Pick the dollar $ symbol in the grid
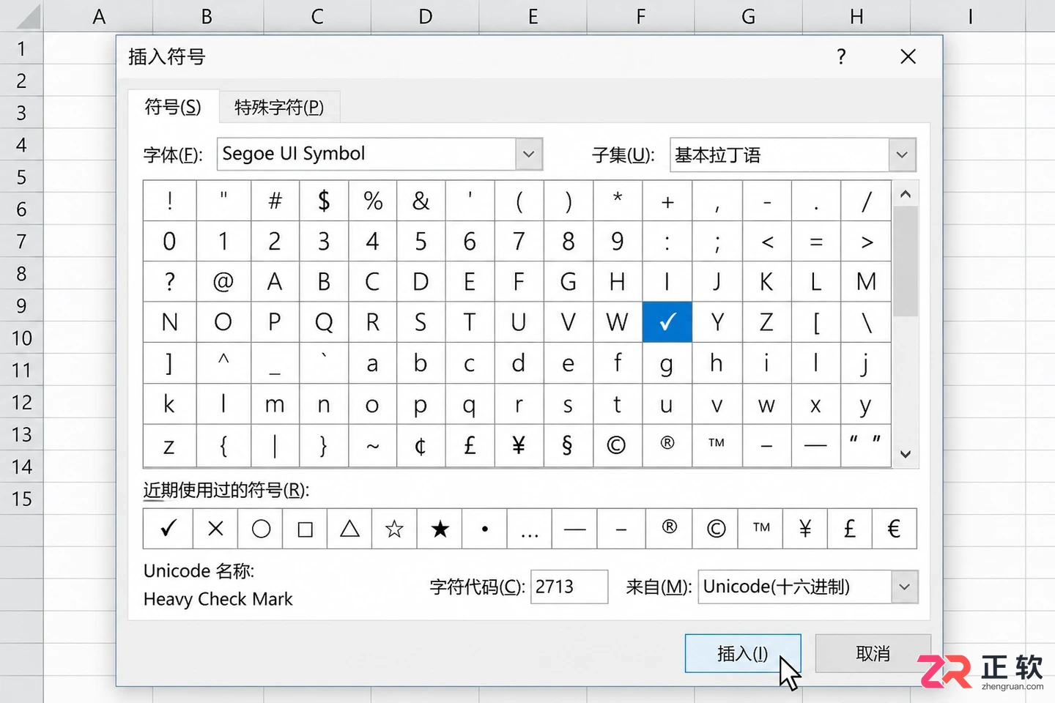Image resolution: width=1055 pixels, height=703 pixels. point(323,201)
